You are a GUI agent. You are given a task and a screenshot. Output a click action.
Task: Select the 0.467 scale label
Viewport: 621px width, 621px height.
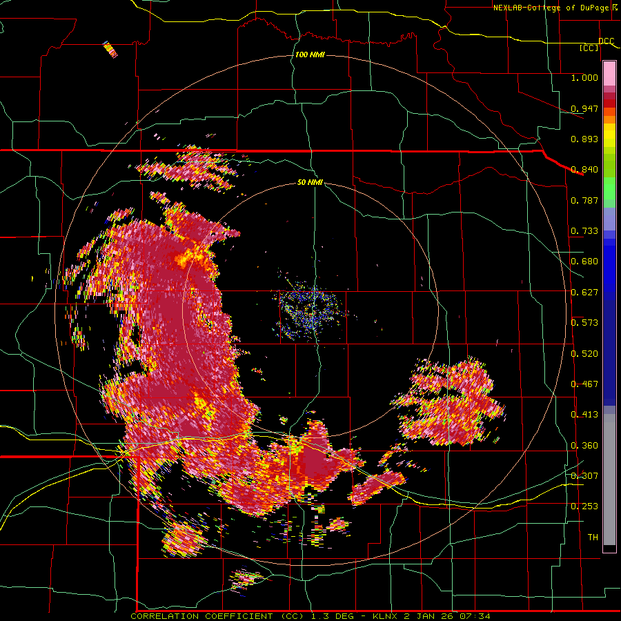pyautogui.click(x=584, y=384)
